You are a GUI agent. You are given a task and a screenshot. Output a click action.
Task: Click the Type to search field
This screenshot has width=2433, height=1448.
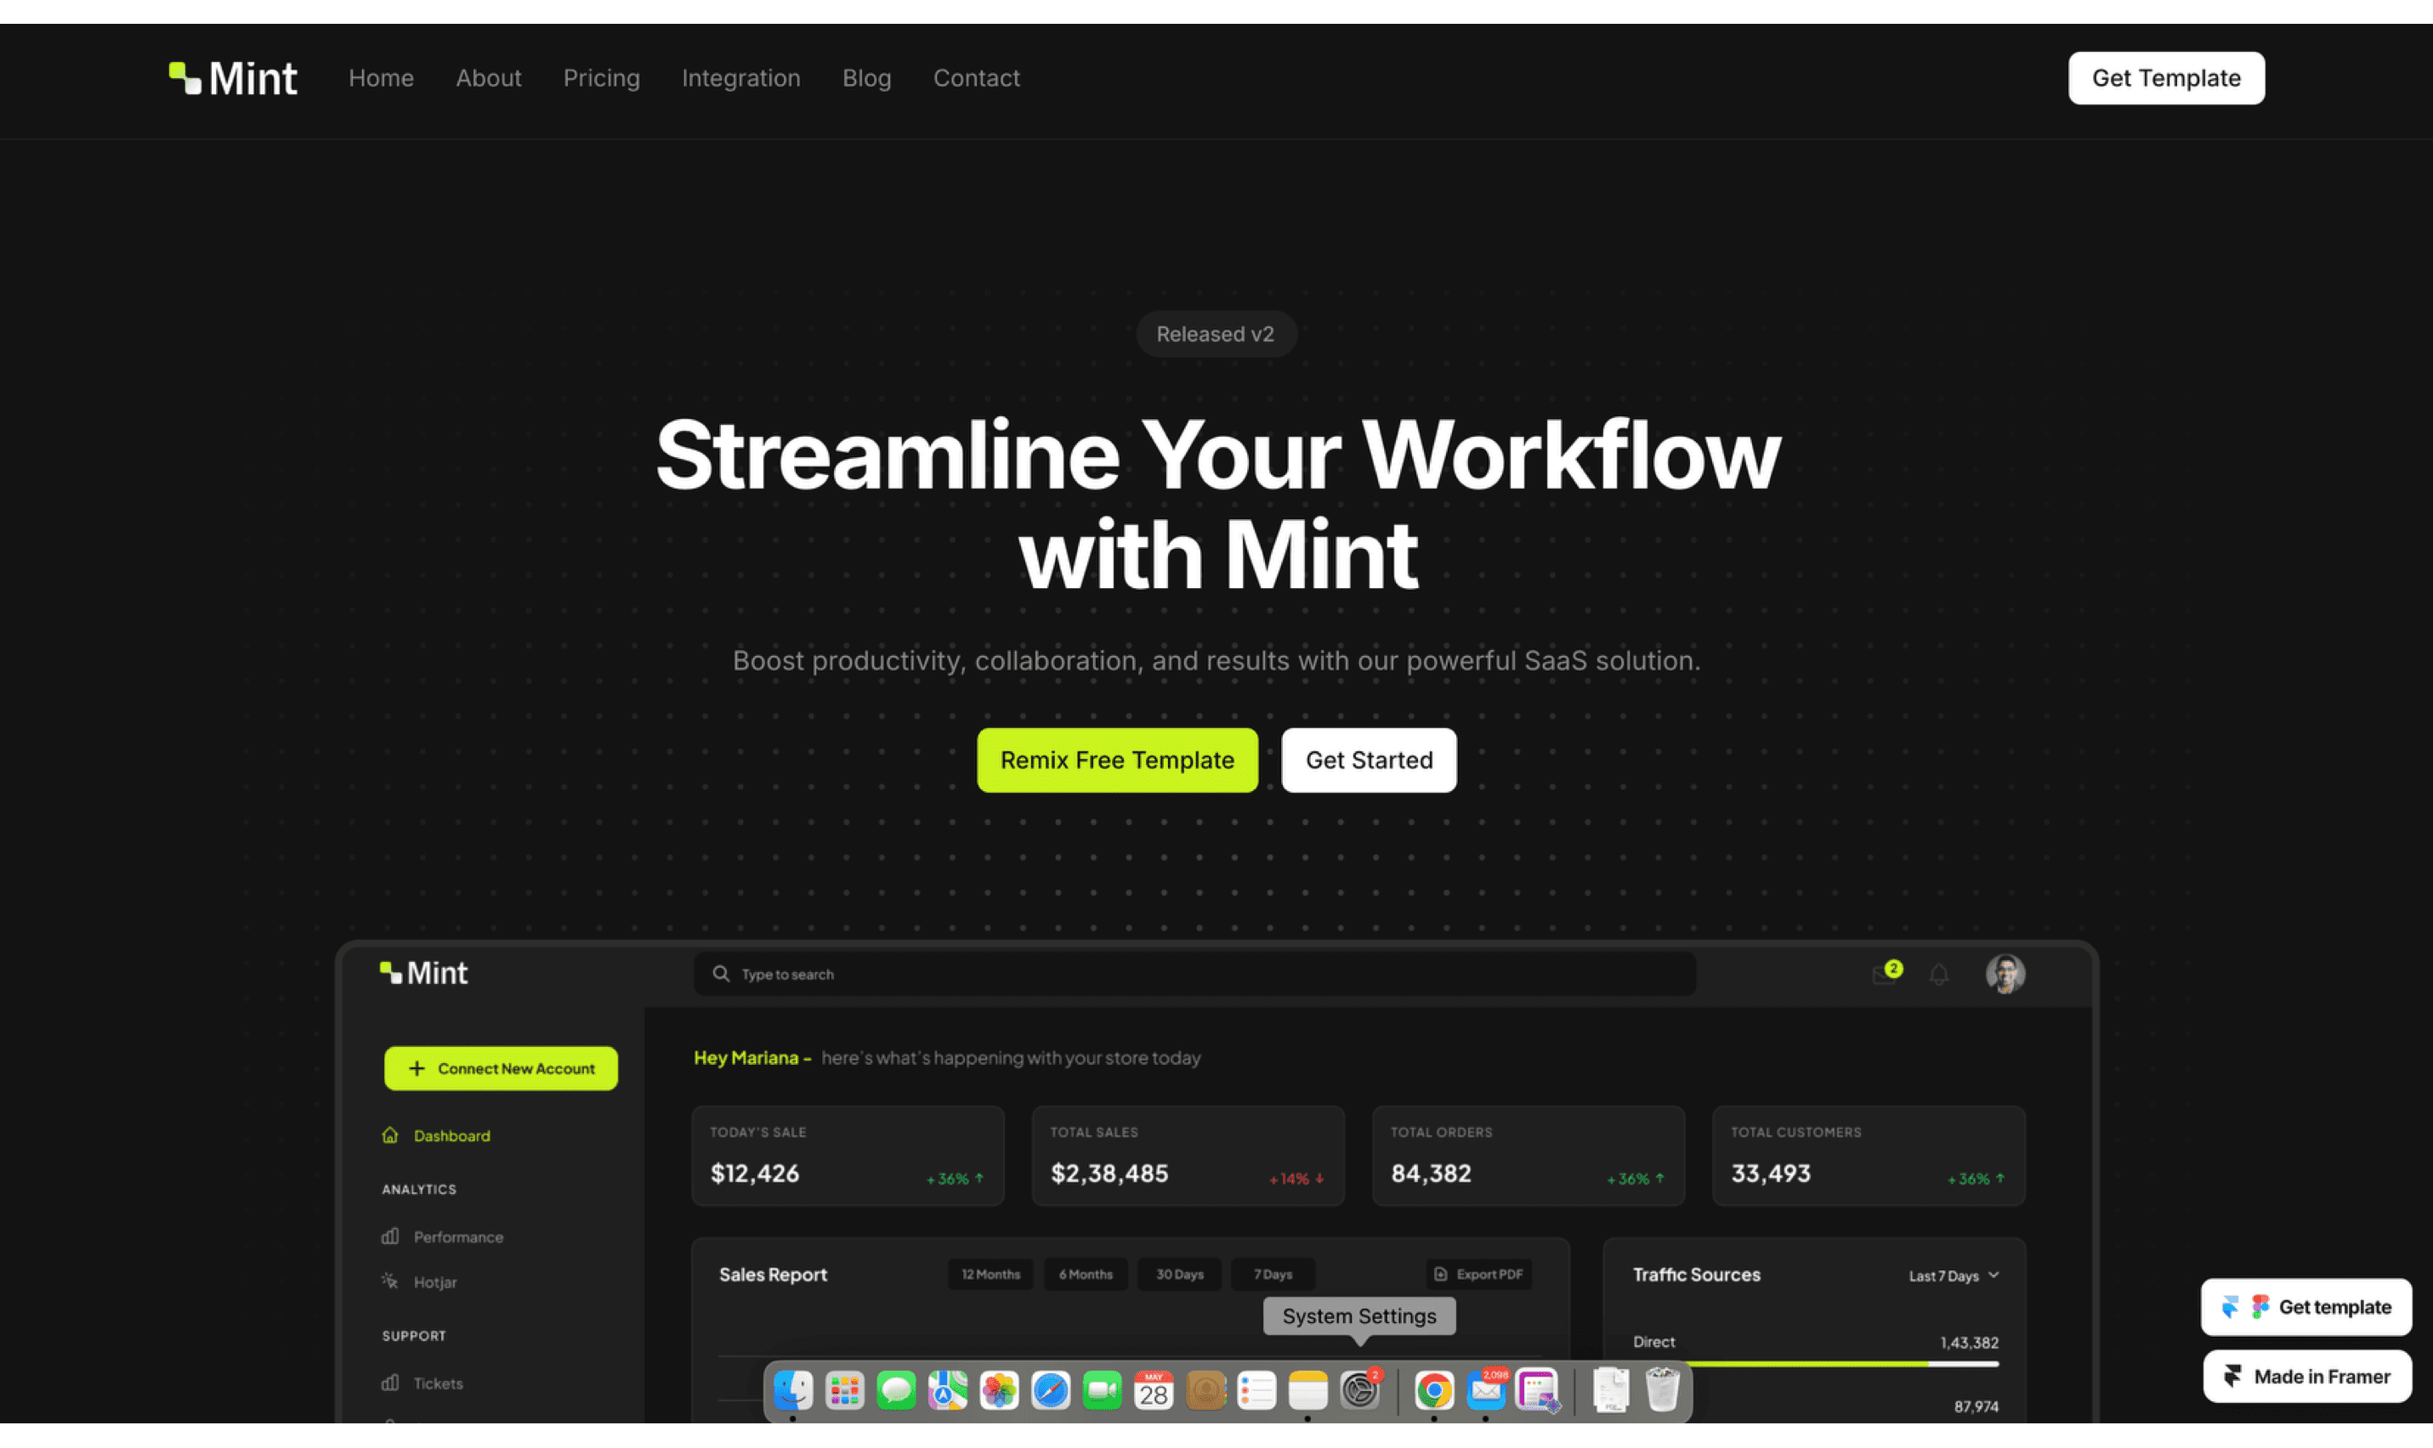(1194, 974)
